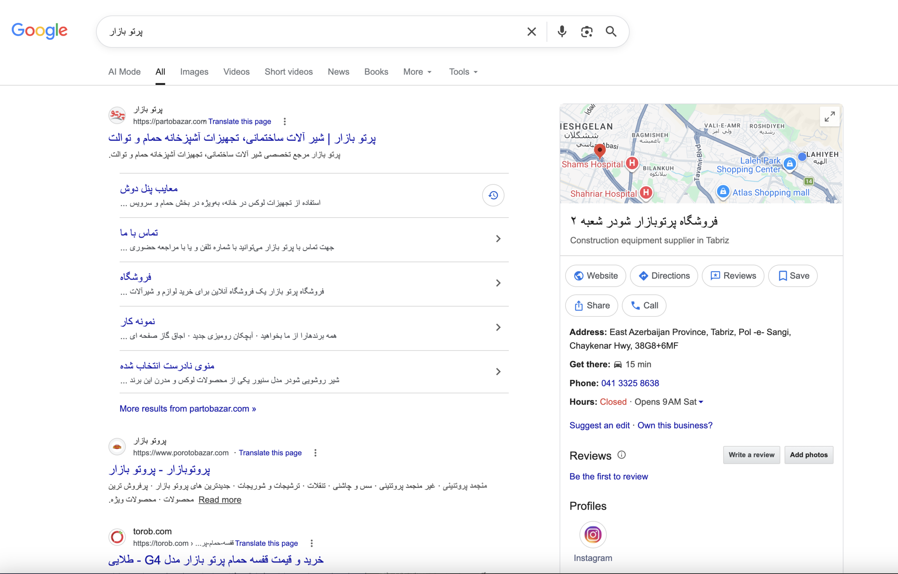The image size is (898, 574).
Task: Expand the نمونه کار sitelink chevron
Action: pyautogui.click(x=498, y=327)
